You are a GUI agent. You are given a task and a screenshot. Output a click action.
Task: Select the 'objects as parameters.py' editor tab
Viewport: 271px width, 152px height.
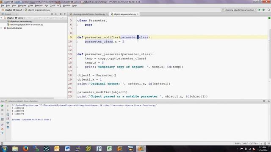125,14
